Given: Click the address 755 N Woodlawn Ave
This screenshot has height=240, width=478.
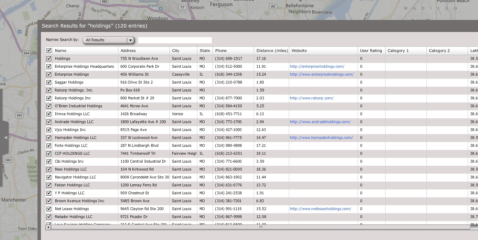Looking at the screenshot, I should click(x=139, y=59).
